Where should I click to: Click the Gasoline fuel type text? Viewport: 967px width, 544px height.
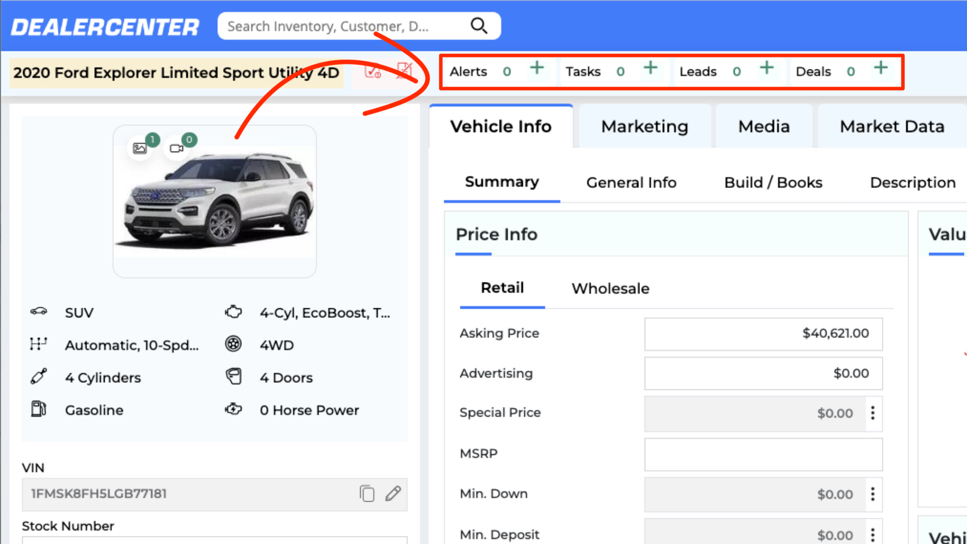coord(94,411)
